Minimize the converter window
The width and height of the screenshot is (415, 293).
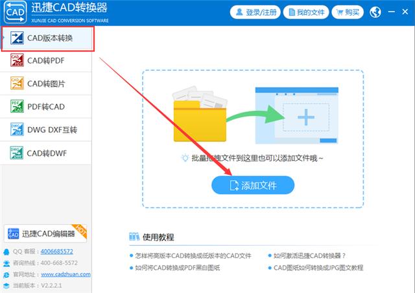point(392,12)
